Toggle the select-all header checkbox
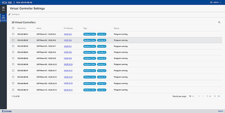The image size is (225, 113). point(13,28)
